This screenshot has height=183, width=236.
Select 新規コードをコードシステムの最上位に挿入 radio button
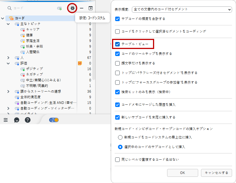120,137
